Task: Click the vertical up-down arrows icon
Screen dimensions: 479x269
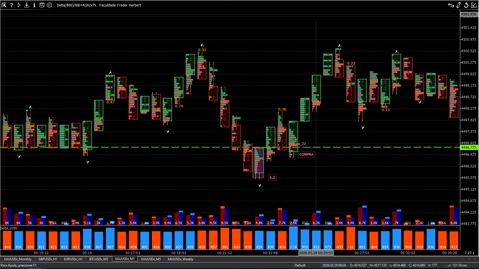Action: [x=459, y=5]
